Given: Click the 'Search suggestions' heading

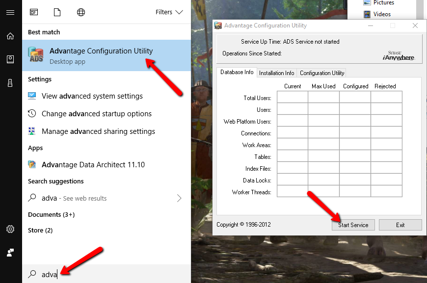Looking at the screenshot, I should 56,181.
